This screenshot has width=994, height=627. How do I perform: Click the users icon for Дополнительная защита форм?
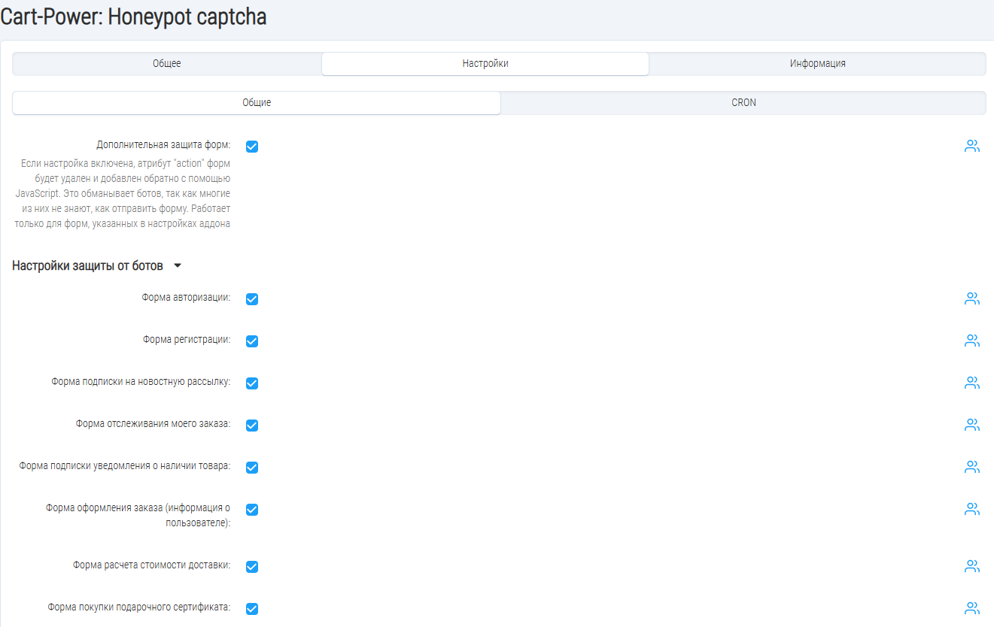[972, 147]
